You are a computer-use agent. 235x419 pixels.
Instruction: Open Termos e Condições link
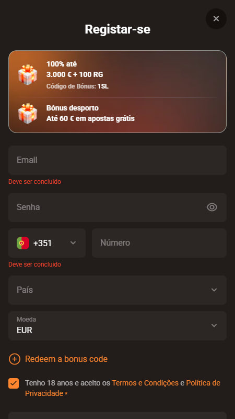coord(145,383)
